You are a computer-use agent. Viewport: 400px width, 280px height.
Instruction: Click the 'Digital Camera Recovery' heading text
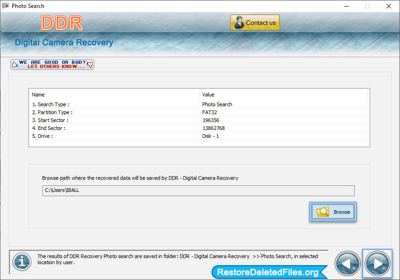[64, 42]
